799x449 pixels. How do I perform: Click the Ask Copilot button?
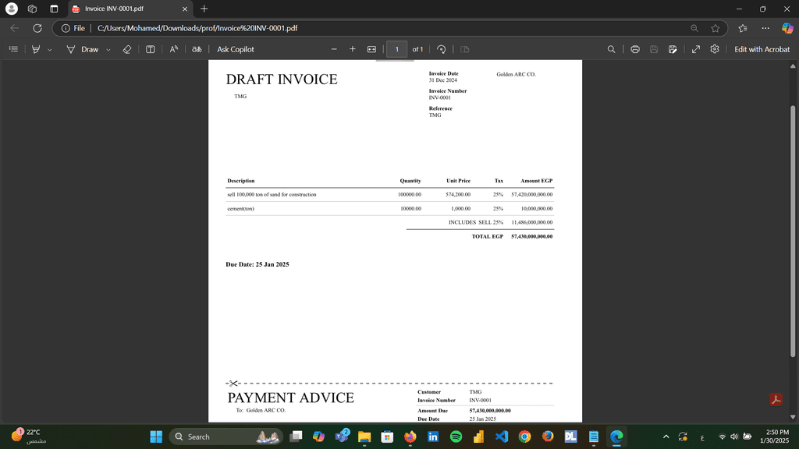(x=236, y=49)
